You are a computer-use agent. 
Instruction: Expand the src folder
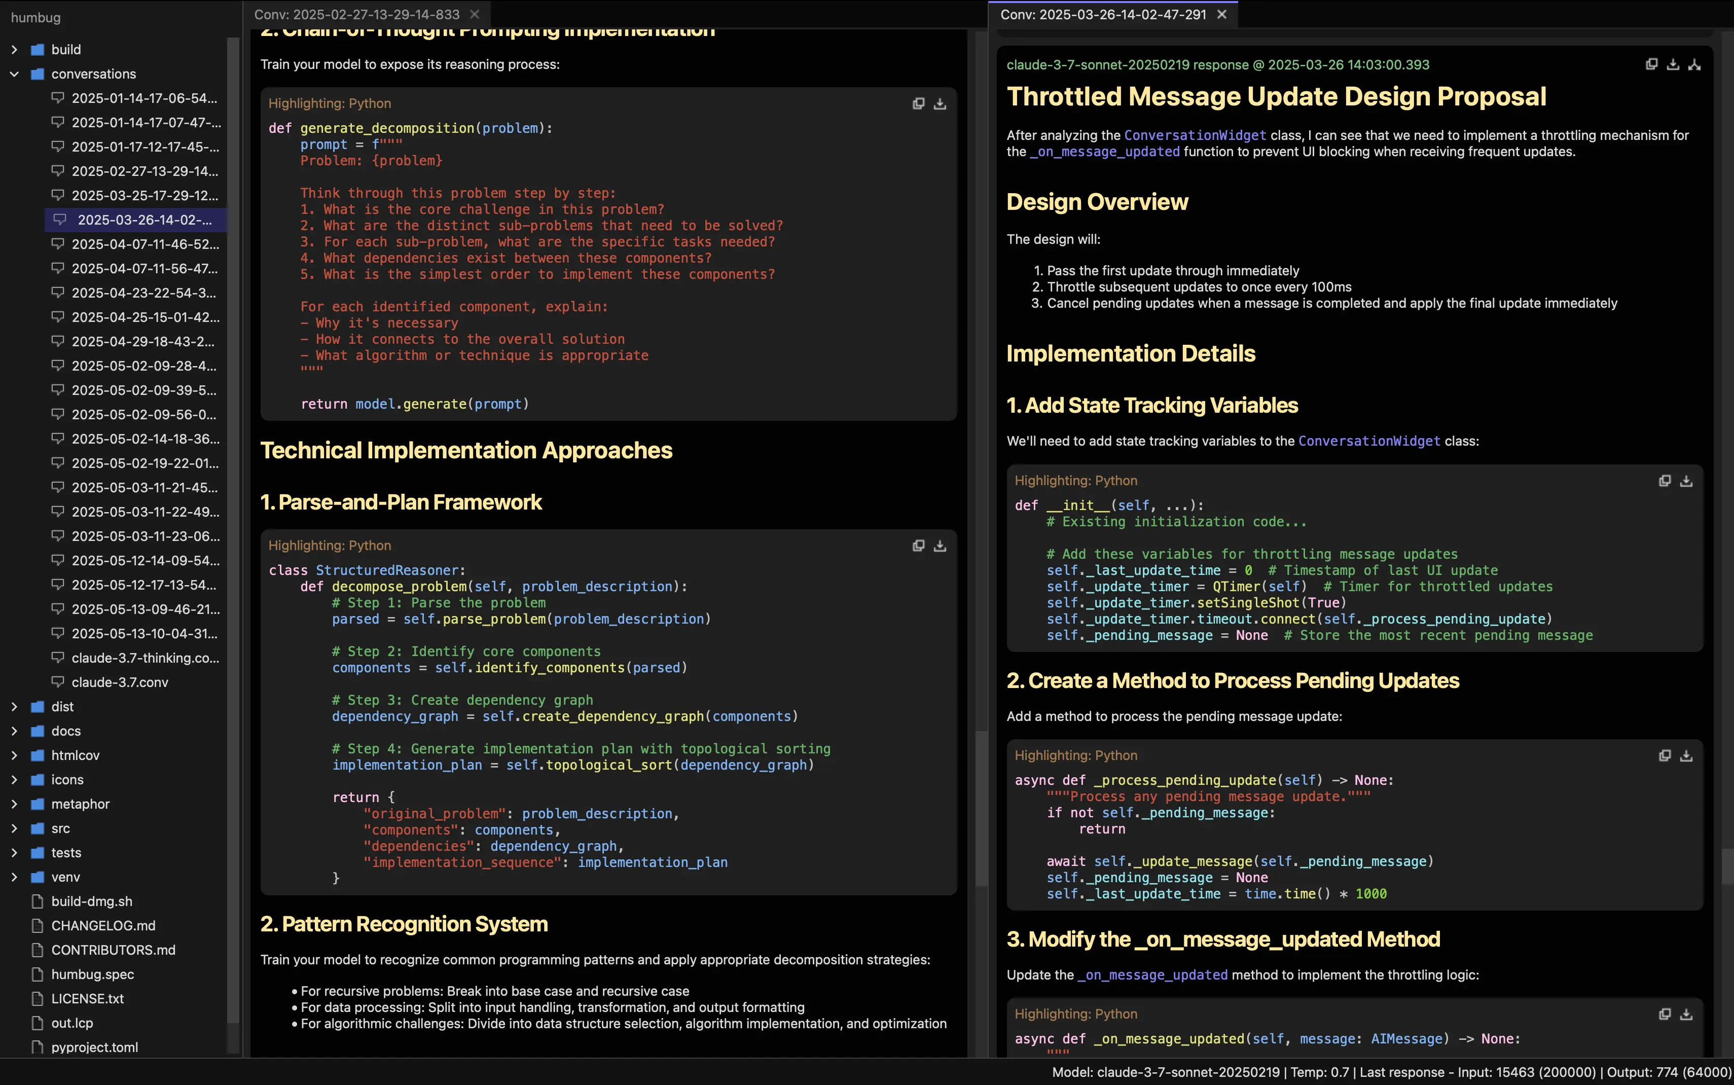(x=14, y=828)
